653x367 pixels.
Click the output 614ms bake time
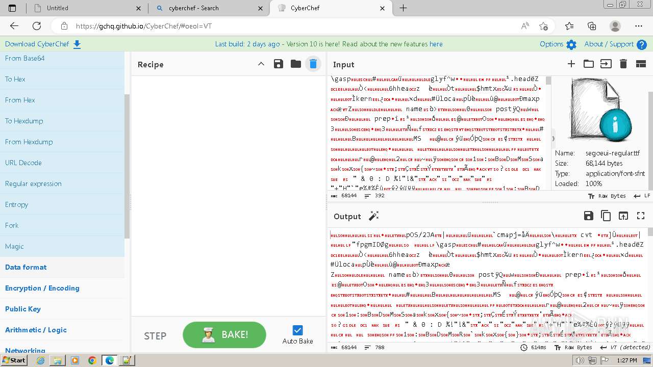point(534,348)
